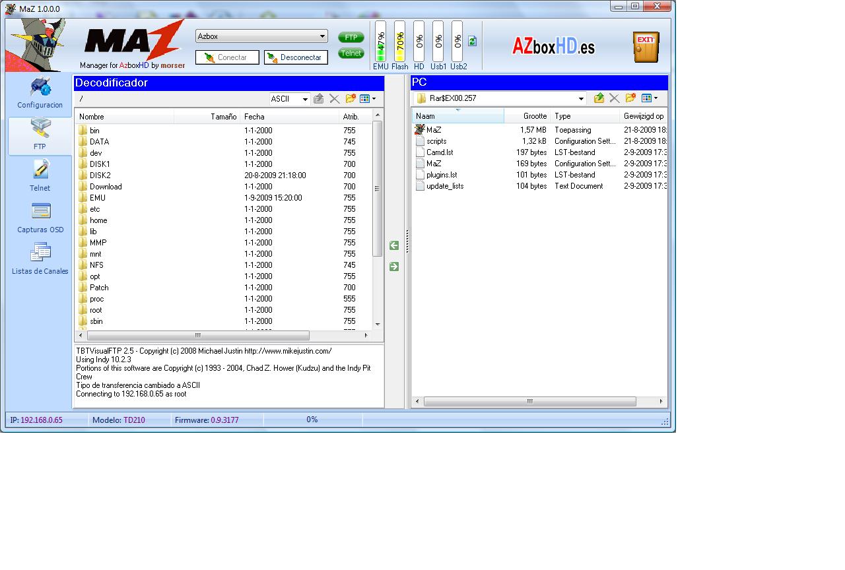This screenshot has height=570, width=845.
Task: Transfer file to PC with right arrow
Action: 394,267
